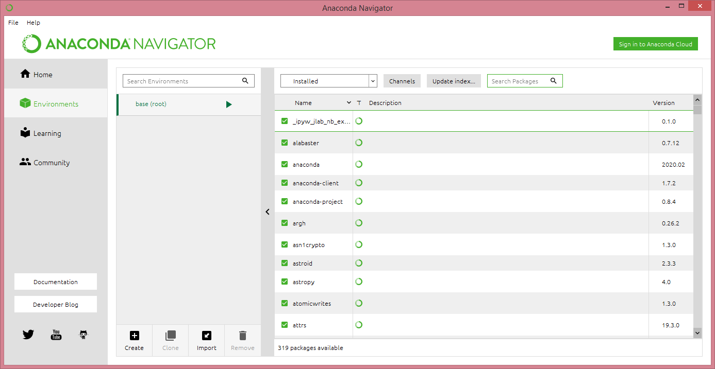Click the attrs package type icon
The height and width of the screenshot is (369, 715).
359,325
